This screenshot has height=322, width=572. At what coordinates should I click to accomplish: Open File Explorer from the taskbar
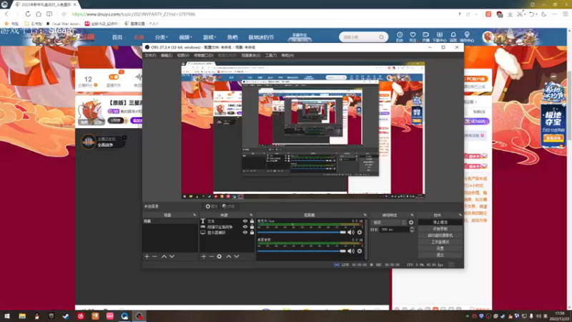(x=22, y=316)
